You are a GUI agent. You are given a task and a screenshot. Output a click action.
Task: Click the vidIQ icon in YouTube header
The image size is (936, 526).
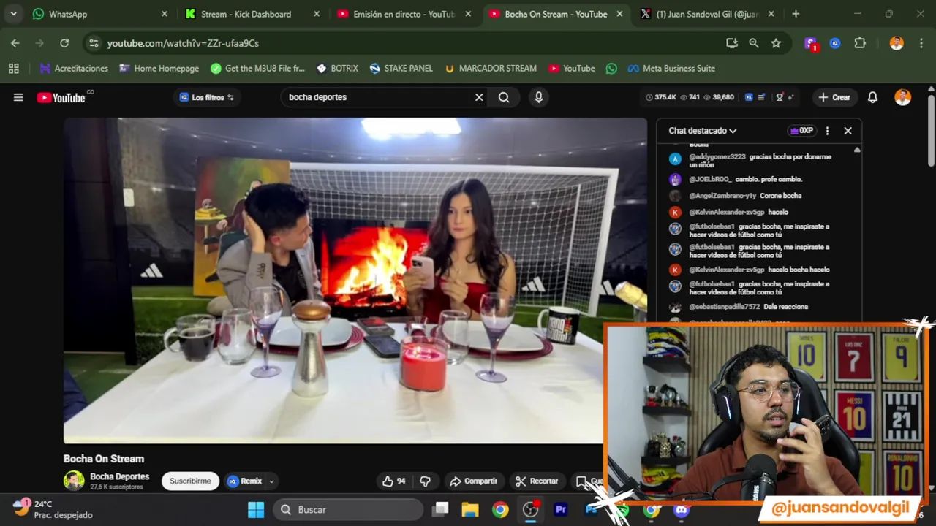tap(749, 97)
